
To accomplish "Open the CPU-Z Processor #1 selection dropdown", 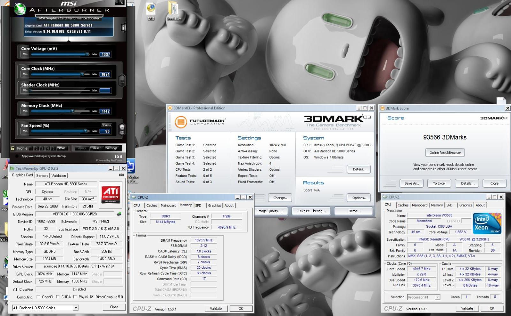I will tap(438, 297).
